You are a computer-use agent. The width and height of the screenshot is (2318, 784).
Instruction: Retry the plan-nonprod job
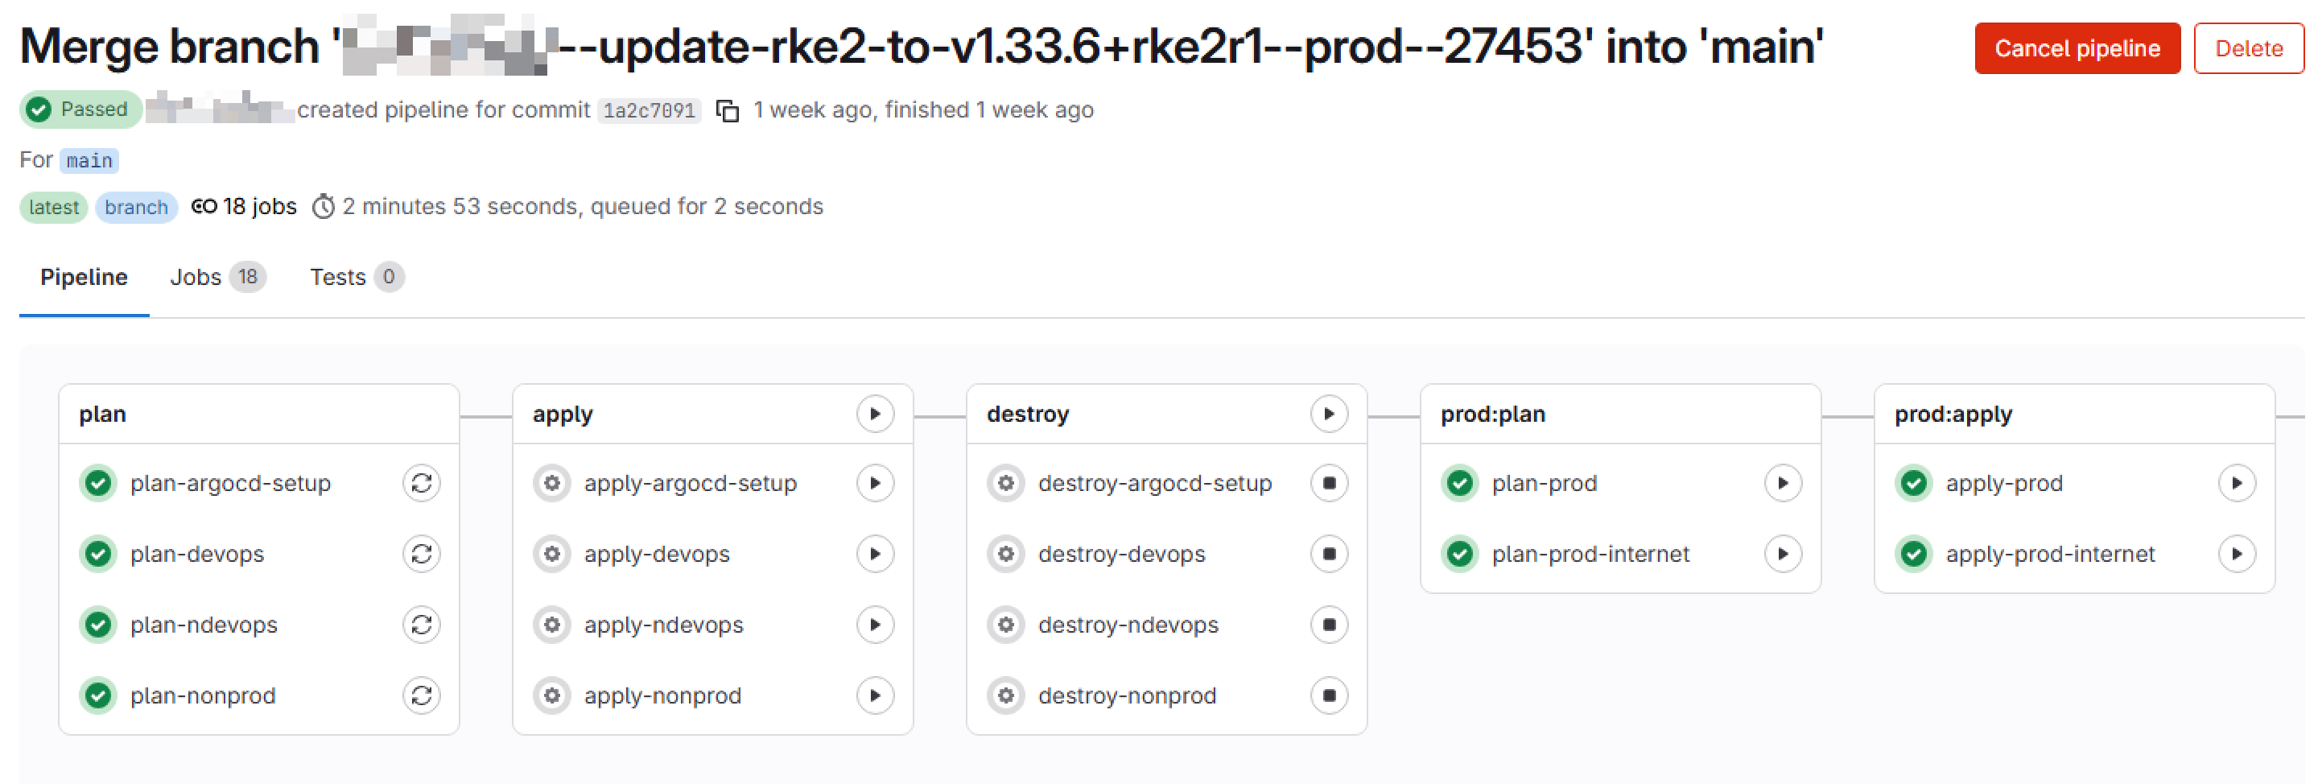point(421,695)
